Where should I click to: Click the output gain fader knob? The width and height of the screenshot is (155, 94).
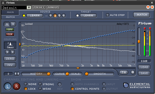click(139, 42)
